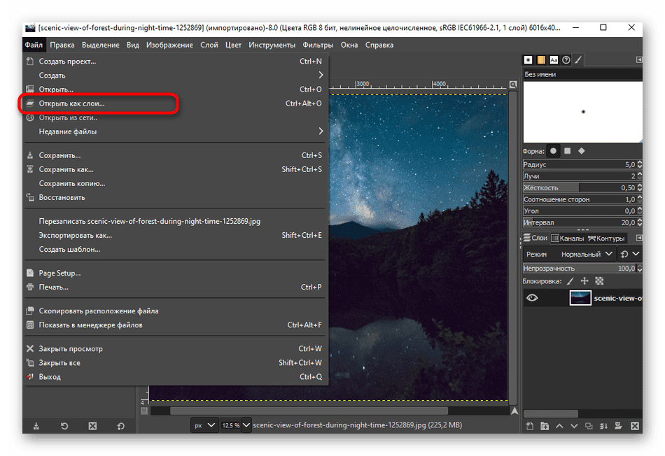
Task: Select diamond brush shape
Action: click(582, 151)
